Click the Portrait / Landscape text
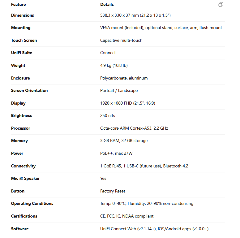 (119, 91)
